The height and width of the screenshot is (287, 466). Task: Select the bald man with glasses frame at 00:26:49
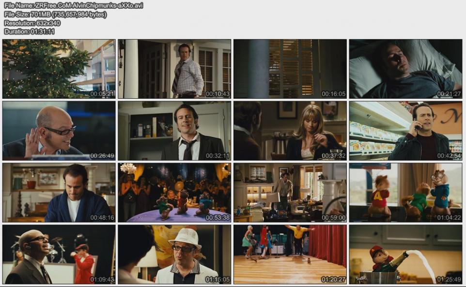pyautogui.click(x=59, y=131)
